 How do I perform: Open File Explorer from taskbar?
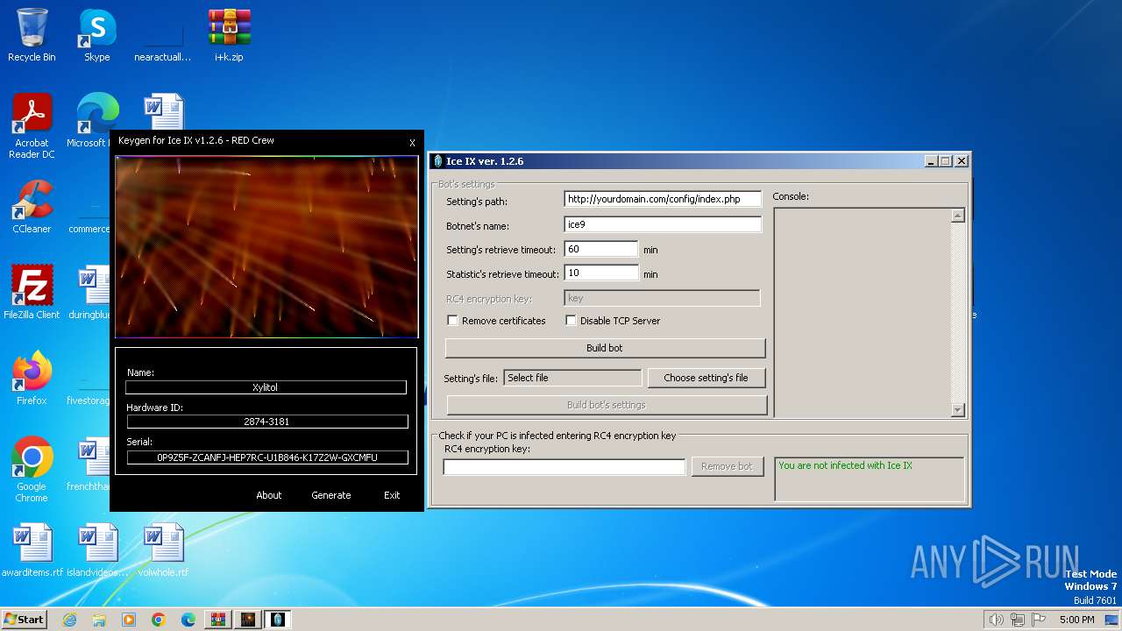pyautogui.click(x=99, y=620)
